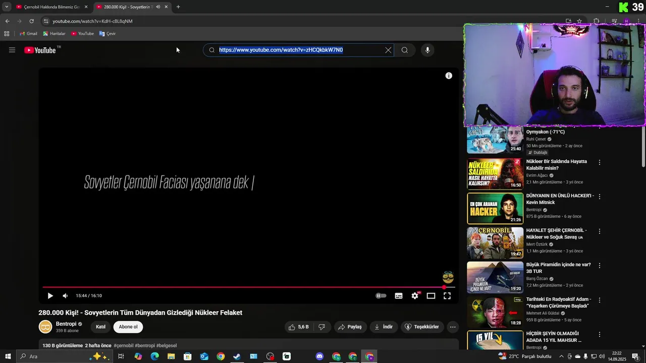Open the browser extensions puzzle icon

597,21
